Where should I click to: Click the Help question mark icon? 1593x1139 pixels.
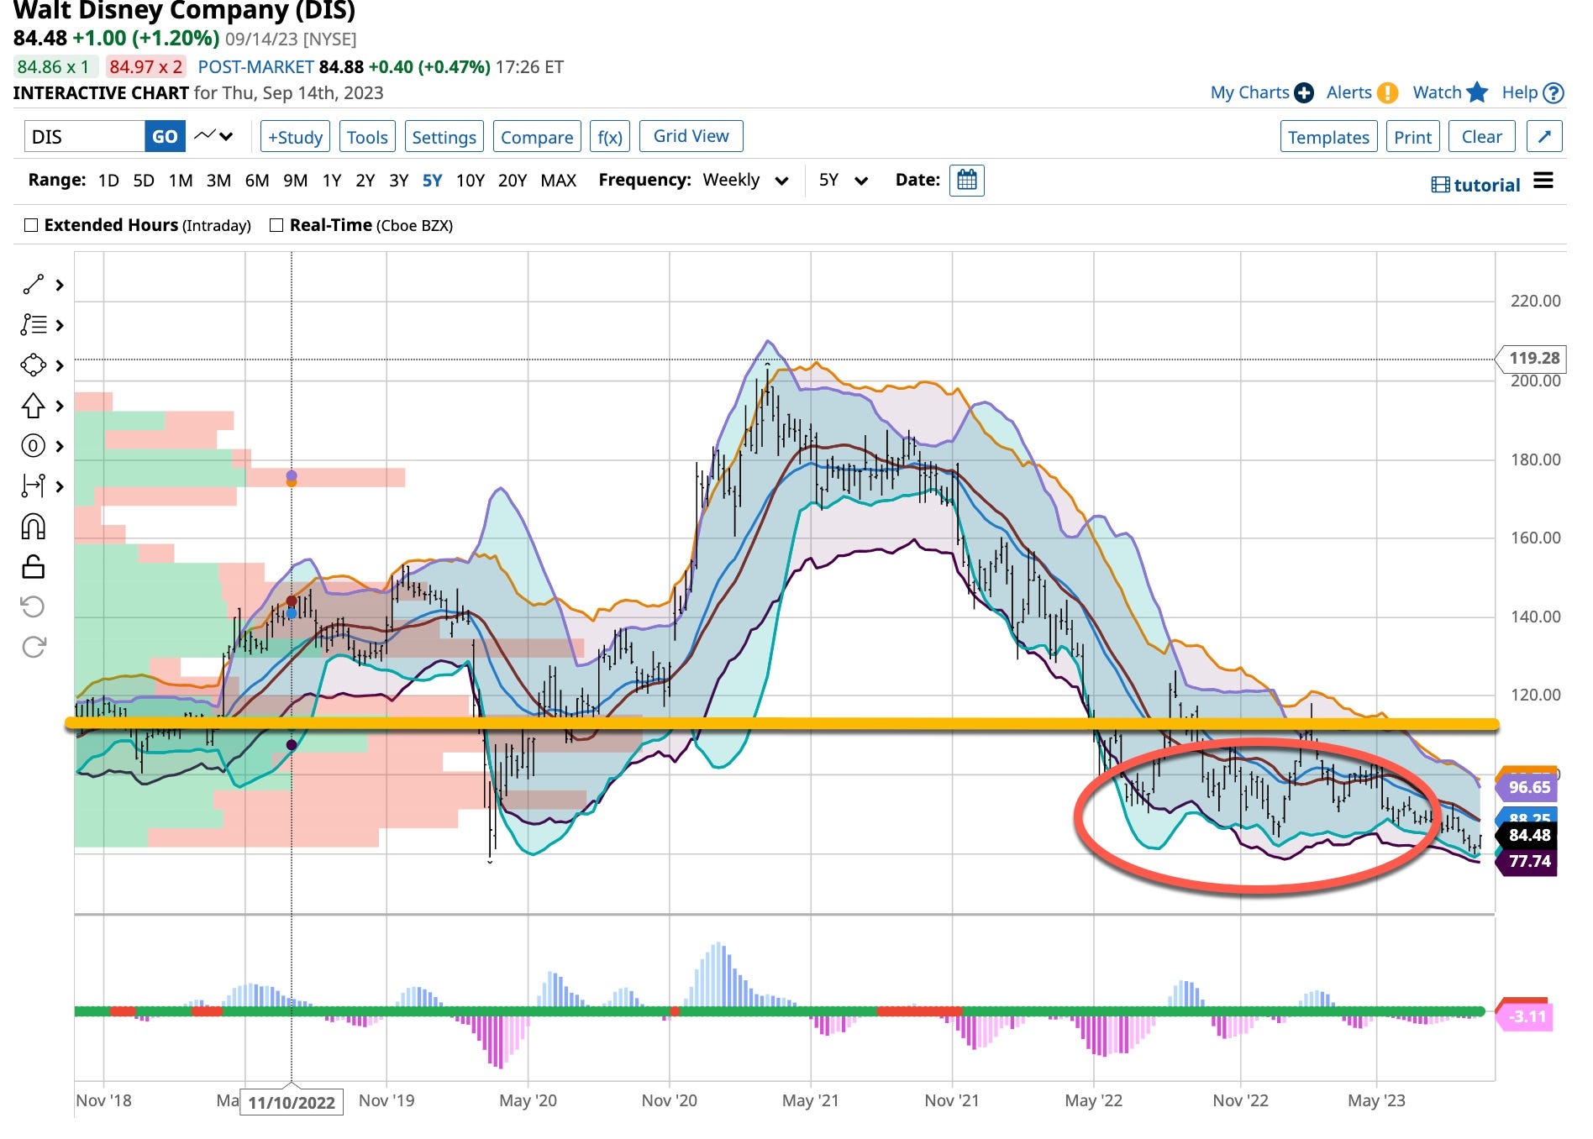click(x=1554, y=92)
